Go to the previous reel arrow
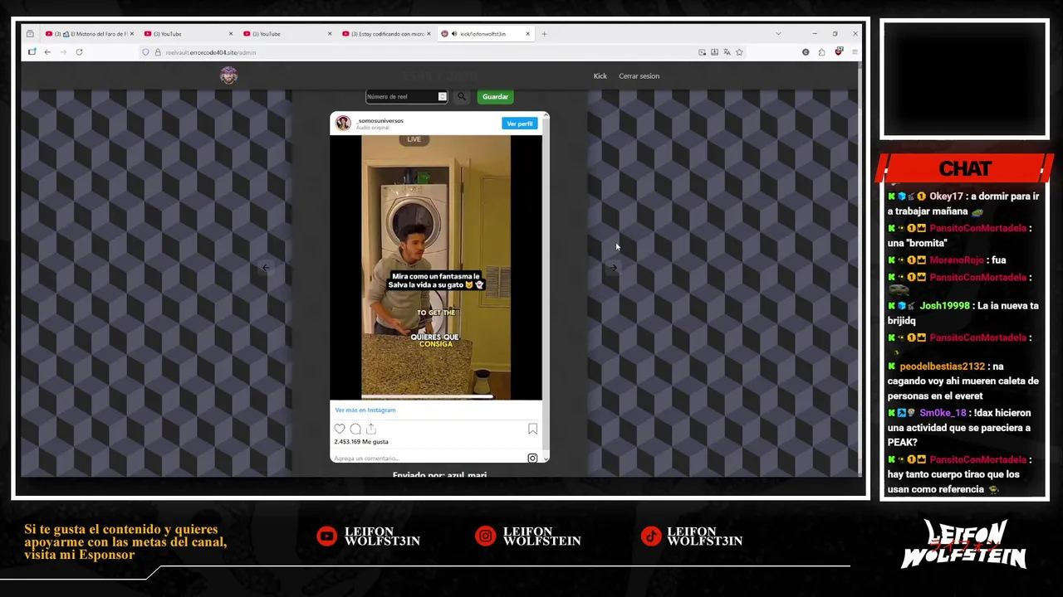 (266, 267)
